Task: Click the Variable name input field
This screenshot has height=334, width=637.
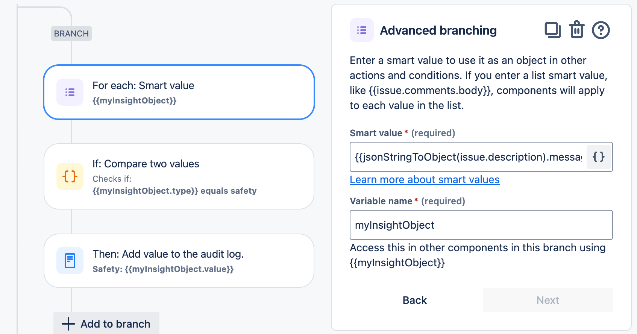Action: [481, 225]
